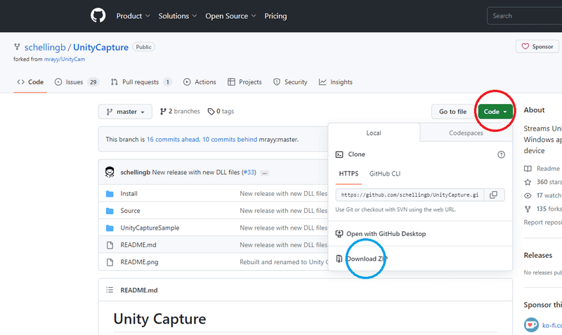Open the Issues repository tab

coord(77,82)
